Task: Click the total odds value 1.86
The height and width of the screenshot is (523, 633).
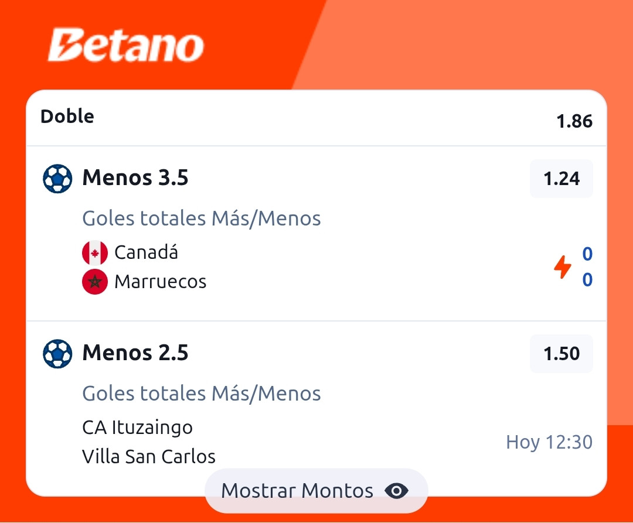Action: point(574,121)
